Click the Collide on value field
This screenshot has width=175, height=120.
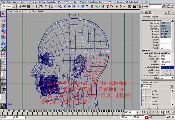tap(166, 78)
